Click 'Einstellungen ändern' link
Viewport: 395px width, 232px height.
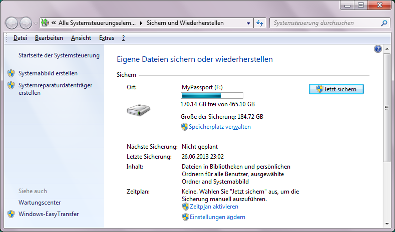[217, 217]
